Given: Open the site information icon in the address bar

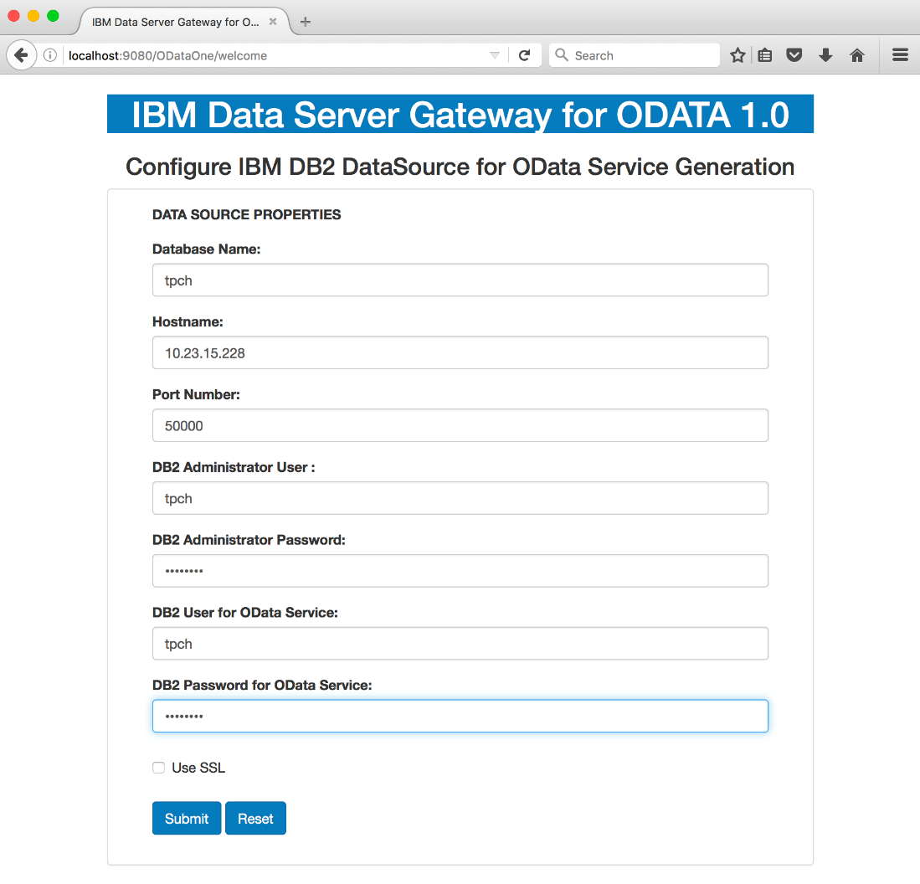Looking at the screenshot, I should tap(50, 55).
